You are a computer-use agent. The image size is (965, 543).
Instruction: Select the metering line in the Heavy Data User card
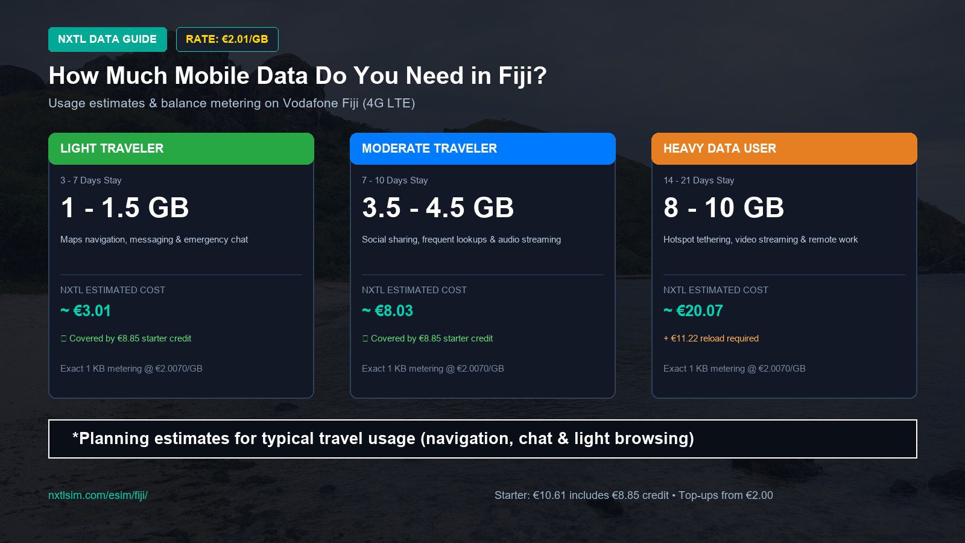pos(735,369)
